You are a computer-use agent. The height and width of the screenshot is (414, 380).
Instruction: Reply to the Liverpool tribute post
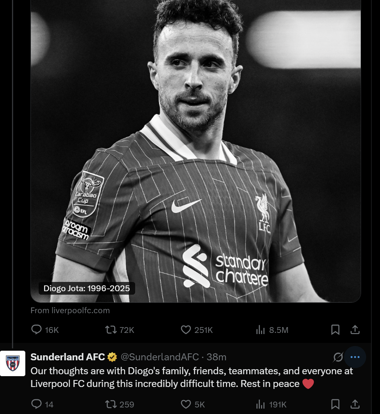click(x=45, y=330)
